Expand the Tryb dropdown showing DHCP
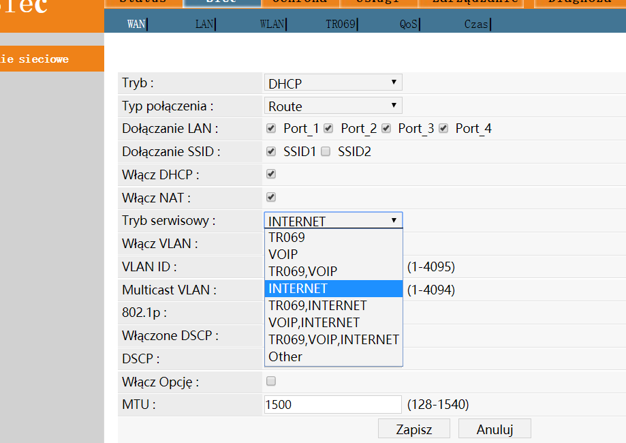Image resolution: width=626 pixels, height=443 pixels. pyautogui.click(x=333, y=83)
